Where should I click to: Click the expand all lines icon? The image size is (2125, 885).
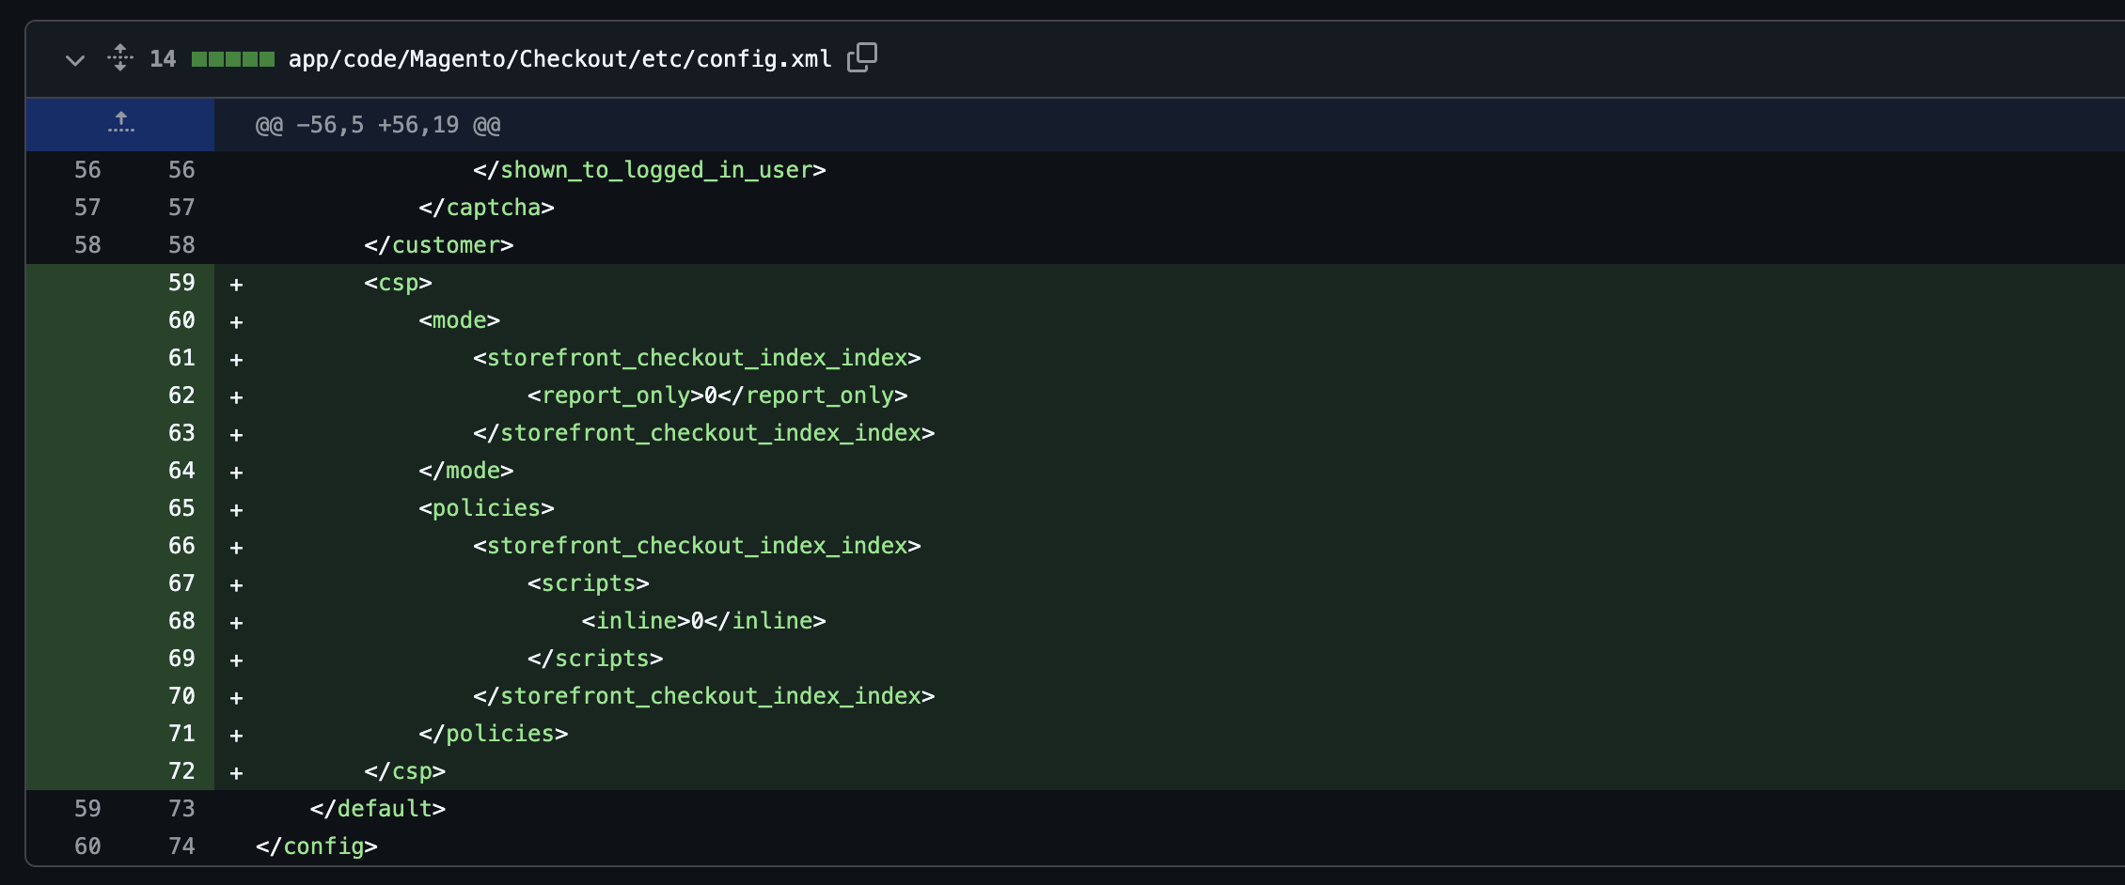pos(120,58)
